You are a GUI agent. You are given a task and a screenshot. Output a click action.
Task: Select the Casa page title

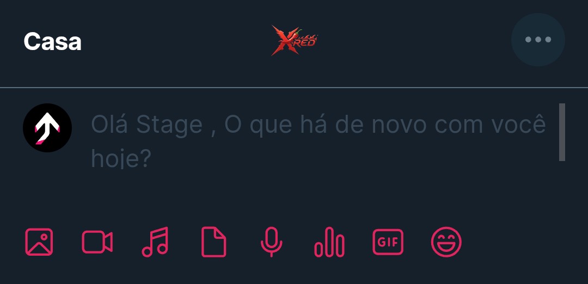pos(52,41)
